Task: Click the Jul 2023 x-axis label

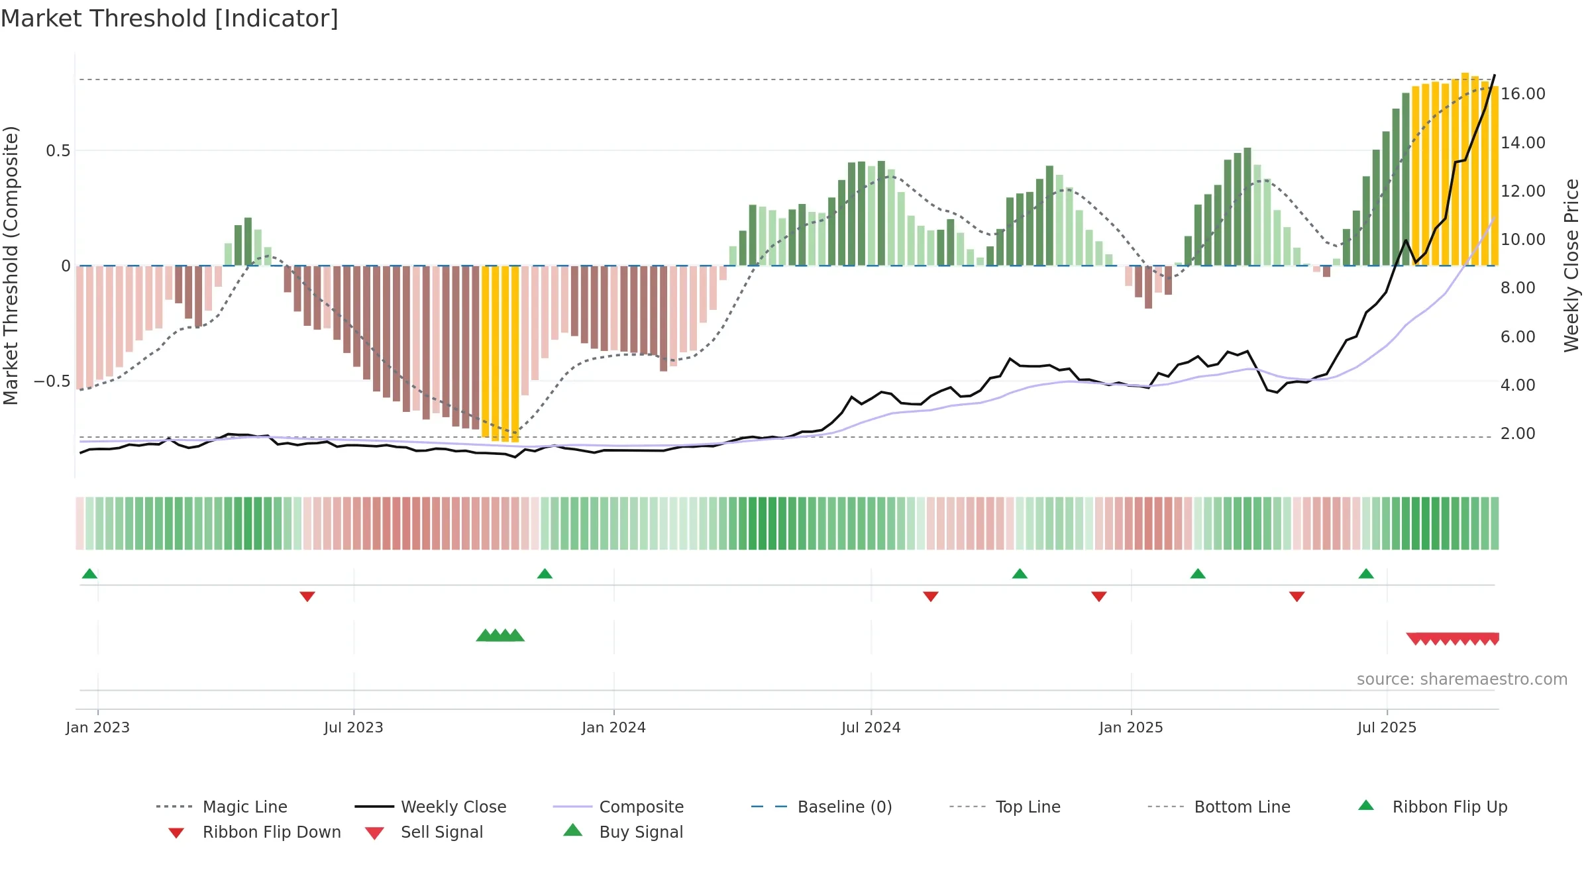Action: tap(354, 727)
